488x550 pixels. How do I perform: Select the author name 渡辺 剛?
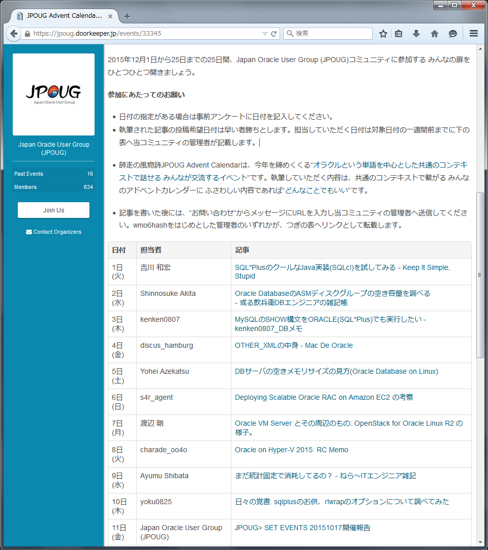click(152, 423)
